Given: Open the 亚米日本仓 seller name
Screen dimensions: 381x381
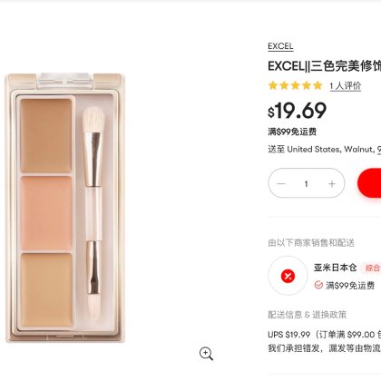Looking at the screenshot, I should [336, 268].
